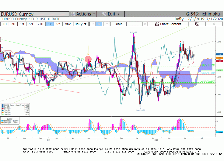Click the date range 7/1/2019-7/1/2020
This screenshot has width=224, height=161.
pyautogui.click(x=205, y=19)
